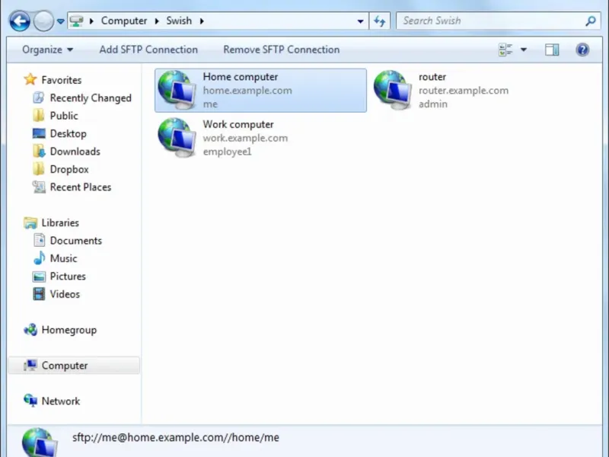Expand the arrow after Swish breadcrumb
Viewport: 609px width, 457px height.
click(202, 21)
